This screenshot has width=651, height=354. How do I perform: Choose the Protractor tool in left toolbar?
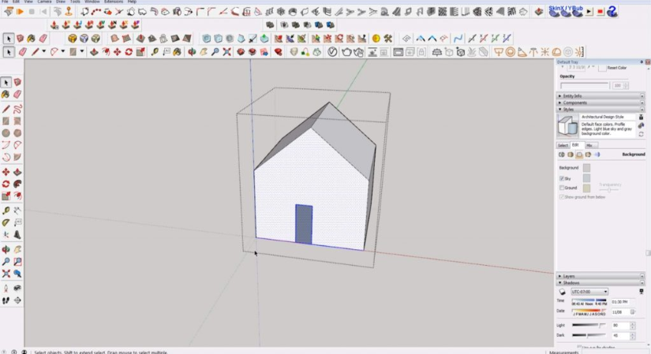6,222
